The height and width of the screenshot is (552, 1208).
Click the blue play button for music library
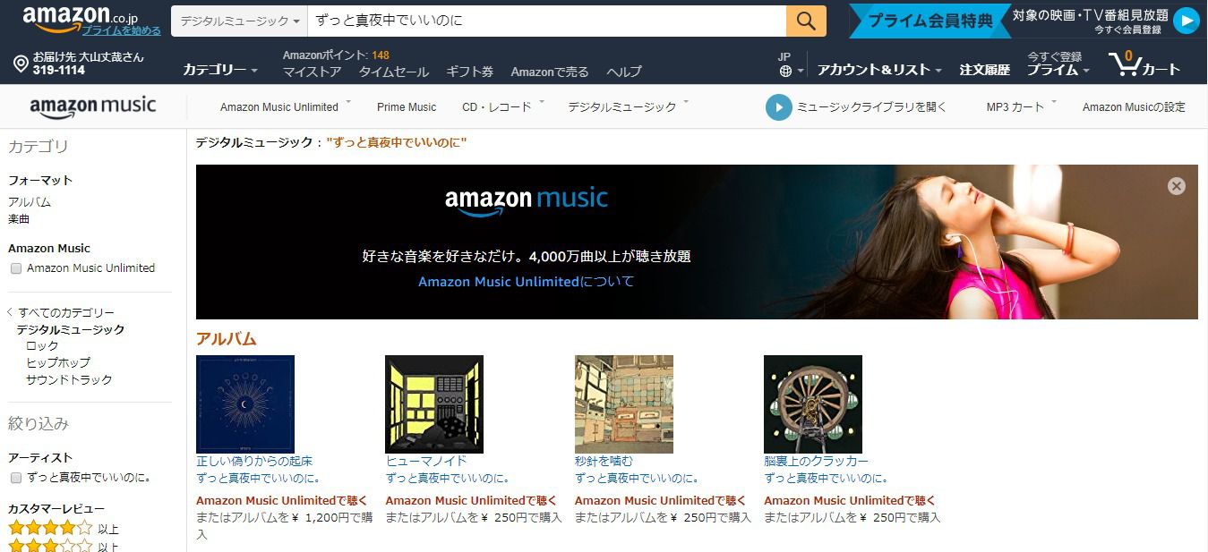779,107
